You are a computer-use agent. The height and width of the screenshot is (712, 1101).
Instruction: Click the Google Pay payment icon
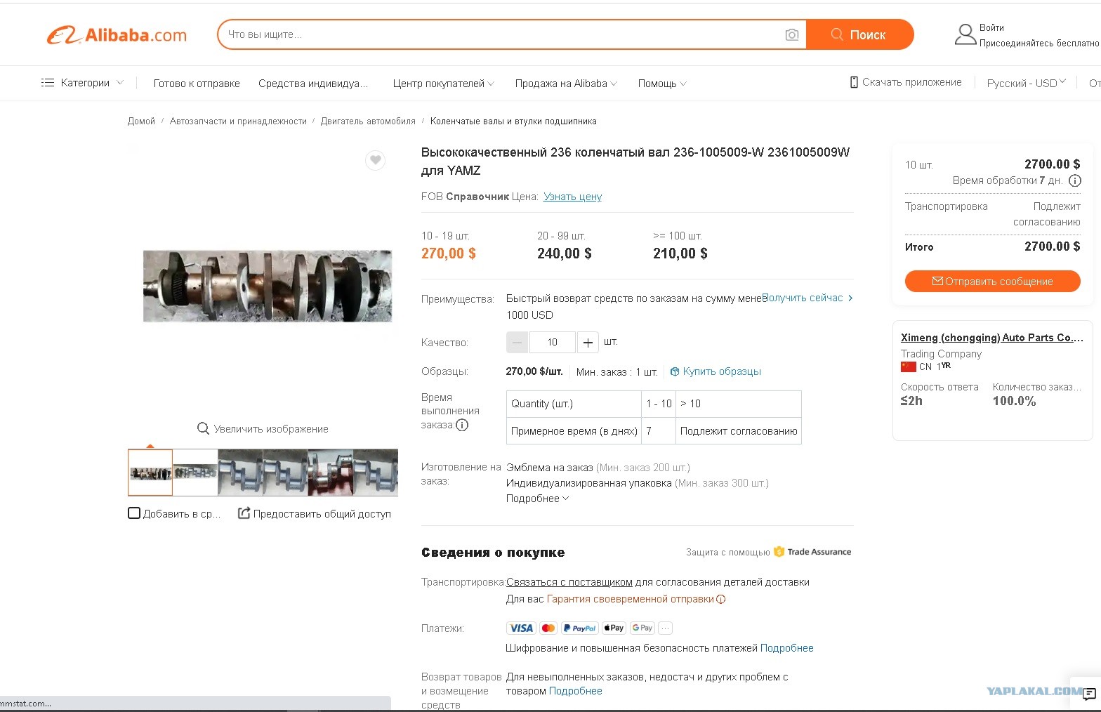pyautogui.click(x=642, y=628)
